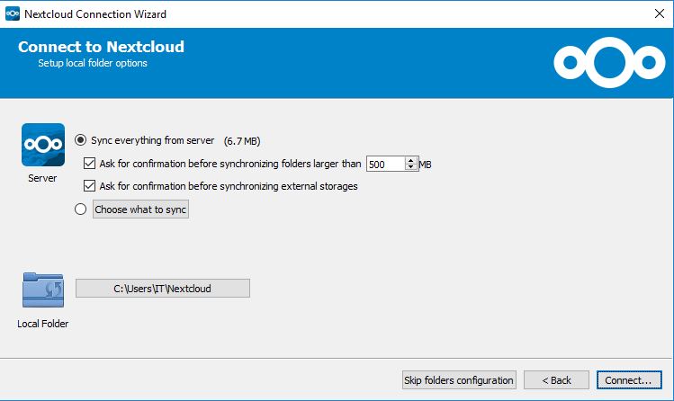Viewport: 674px width, 401px height.
Task: Open the Choose what to sync button
Action: point(140,209)
